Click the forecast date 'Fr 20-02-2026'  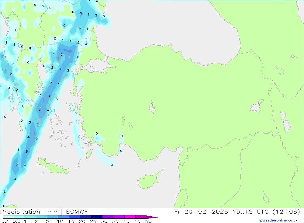[x=201, y=211]
